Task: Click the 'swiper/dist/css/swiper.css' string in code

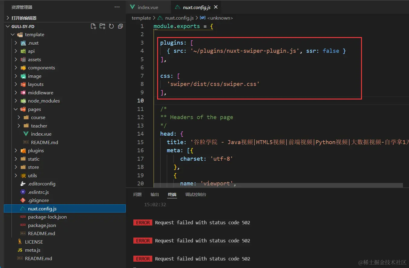Action: point(213,84)
